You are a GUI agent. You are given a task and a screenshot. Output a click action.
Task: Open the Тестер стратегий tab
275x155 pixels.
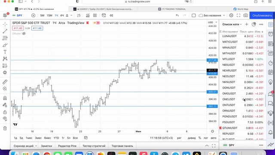coord(94,146)
